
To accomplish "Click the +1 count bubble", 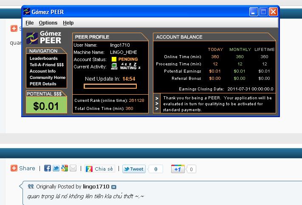I will [191, 169].
